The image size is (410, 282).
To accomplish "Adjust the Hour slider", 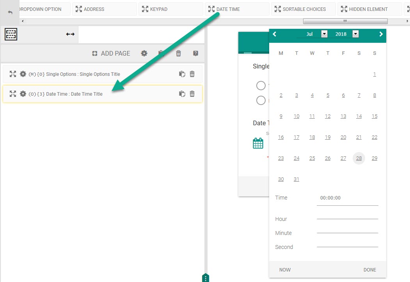I will (348, 219).
